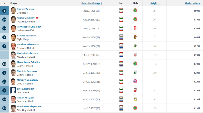The image size is (203, 113).
Task: Click Komron Tursunov's club crest icon
Action: point(135,37)
